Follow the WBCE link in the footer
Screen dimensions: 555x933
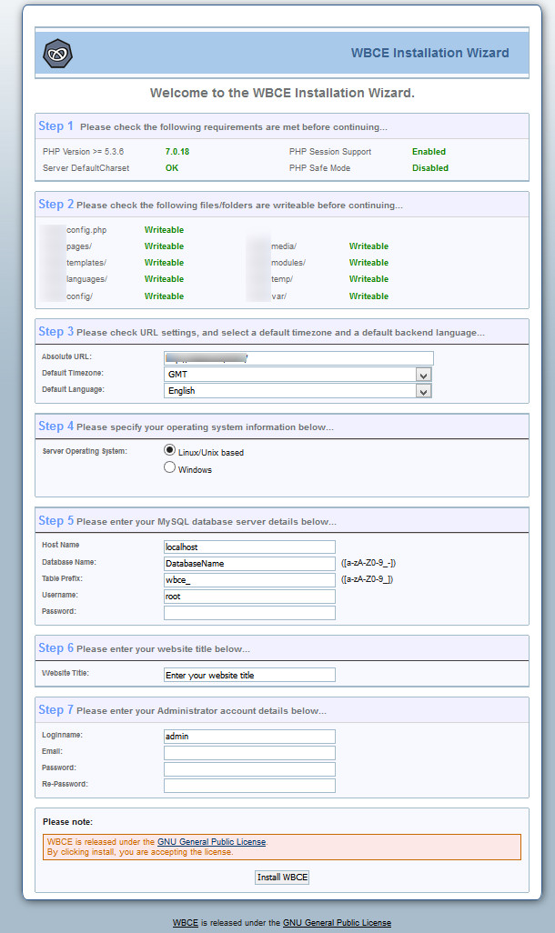(185, 923)
